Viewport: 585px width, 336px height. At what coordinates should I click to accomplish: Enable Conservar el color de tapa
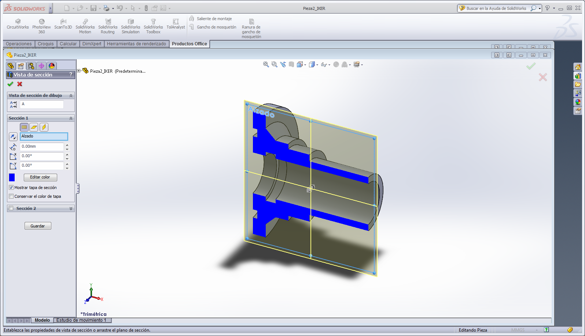(x=11, y=196)
